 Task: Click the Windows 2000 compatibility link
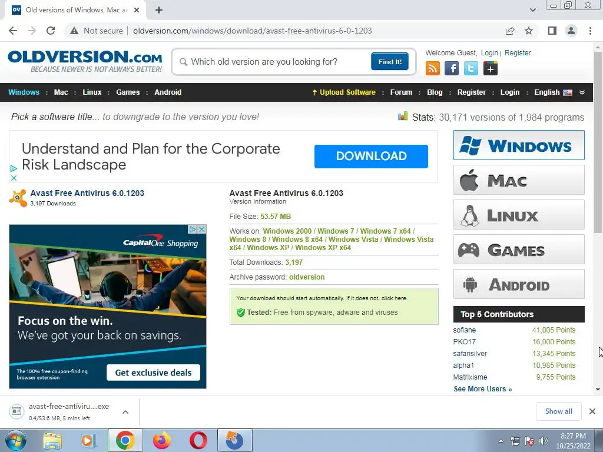287,231
